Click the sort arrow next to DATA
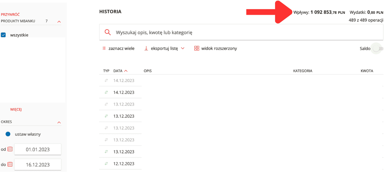Screen dimensions: 387x182 pos(126,71)
